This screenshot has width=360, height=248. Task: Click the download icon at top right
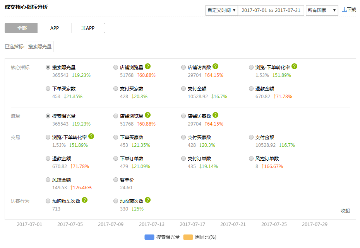[344, 9]
